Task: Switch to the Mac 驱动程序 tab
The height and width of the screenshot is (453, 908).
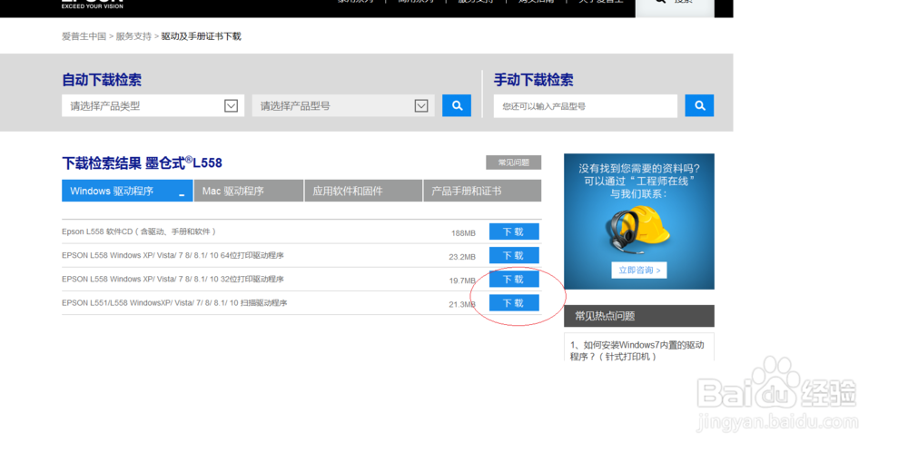Action: point(249,191)
